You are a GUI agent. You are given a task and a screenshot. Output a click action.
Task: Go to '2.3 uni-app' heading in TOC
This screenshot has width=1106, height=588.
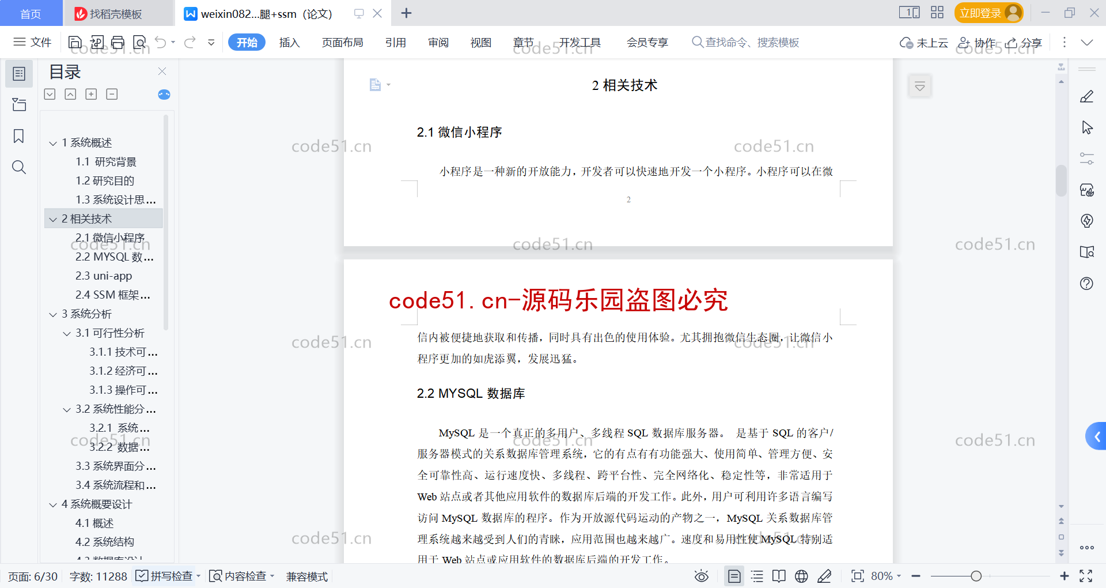pyautogui.click(x=104, y=276)
